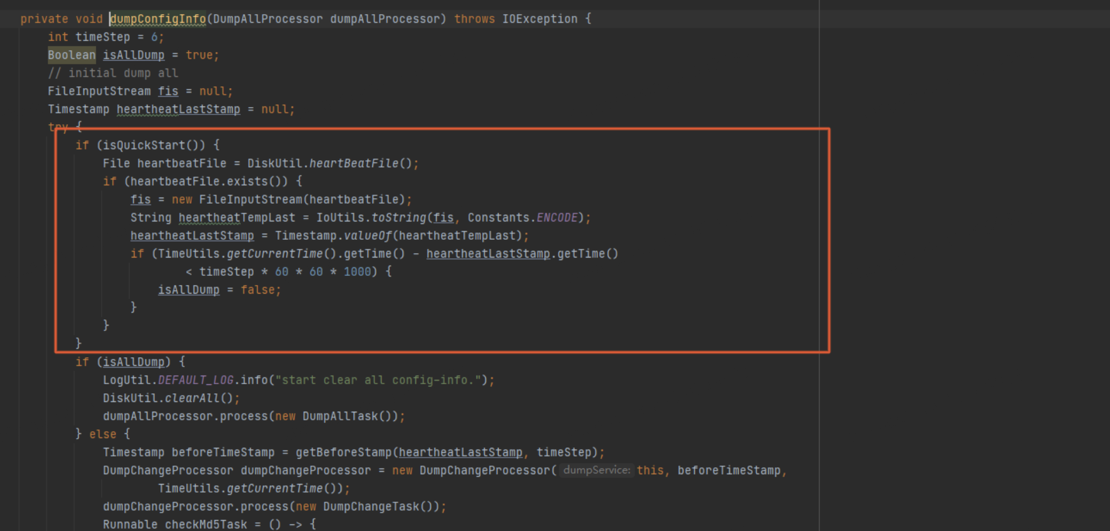Click the IOException exception type

(540, 19)
